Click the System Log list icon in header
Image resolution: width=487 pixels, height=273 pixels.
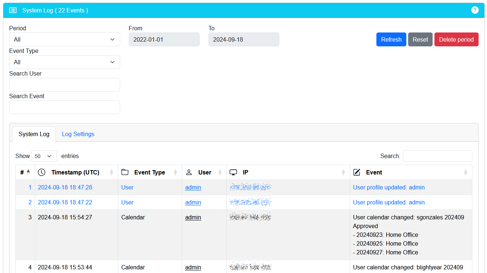pos(13,10)
